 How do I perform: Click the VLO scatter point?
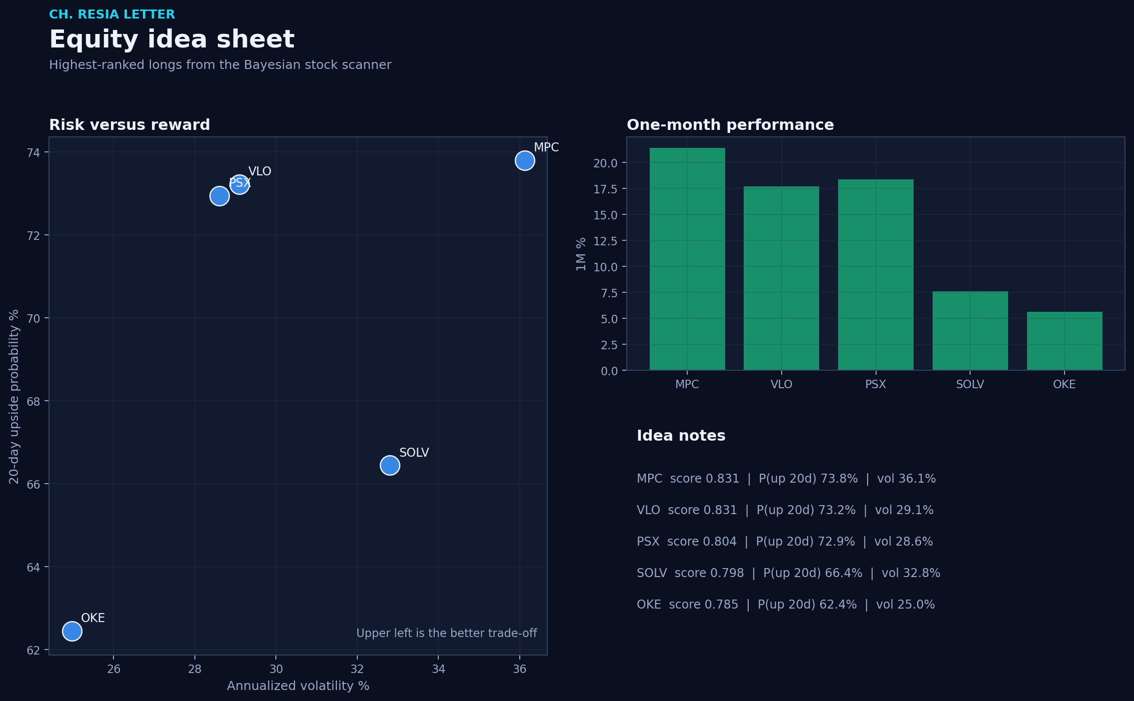click(239, 184)
